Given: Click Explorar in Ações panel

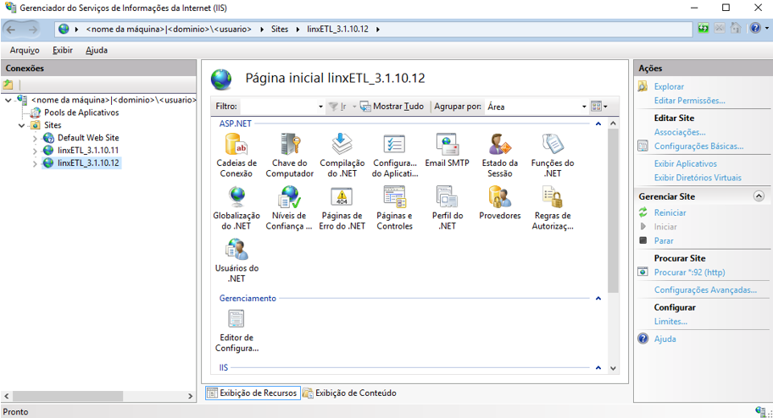Looking at the screenshot, I should pos(669,86).
